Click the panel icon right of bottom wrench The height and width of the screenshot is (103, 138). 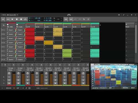click(x=30, y=88)
